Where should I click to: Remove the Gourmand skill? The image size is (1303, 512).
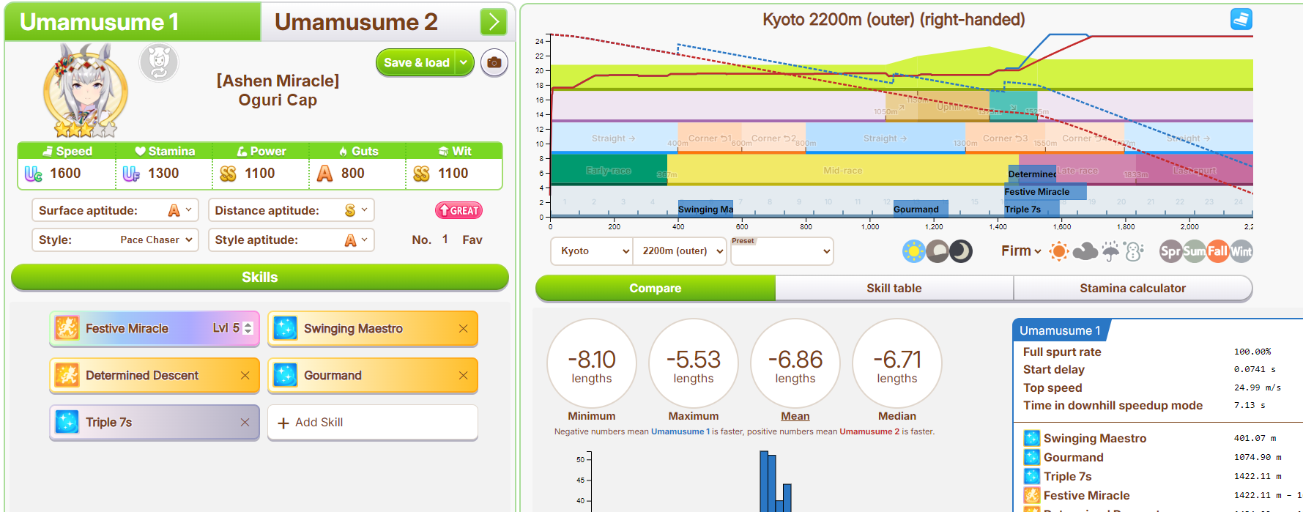(463, 376)
